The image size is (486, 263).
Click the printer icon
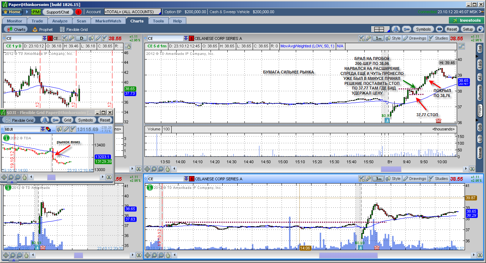point(439,29)
